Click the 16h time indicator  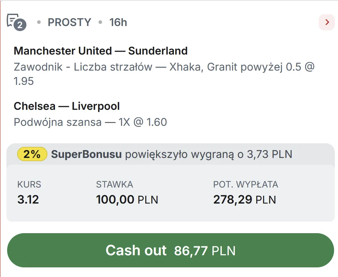click(x=118, y=22)
